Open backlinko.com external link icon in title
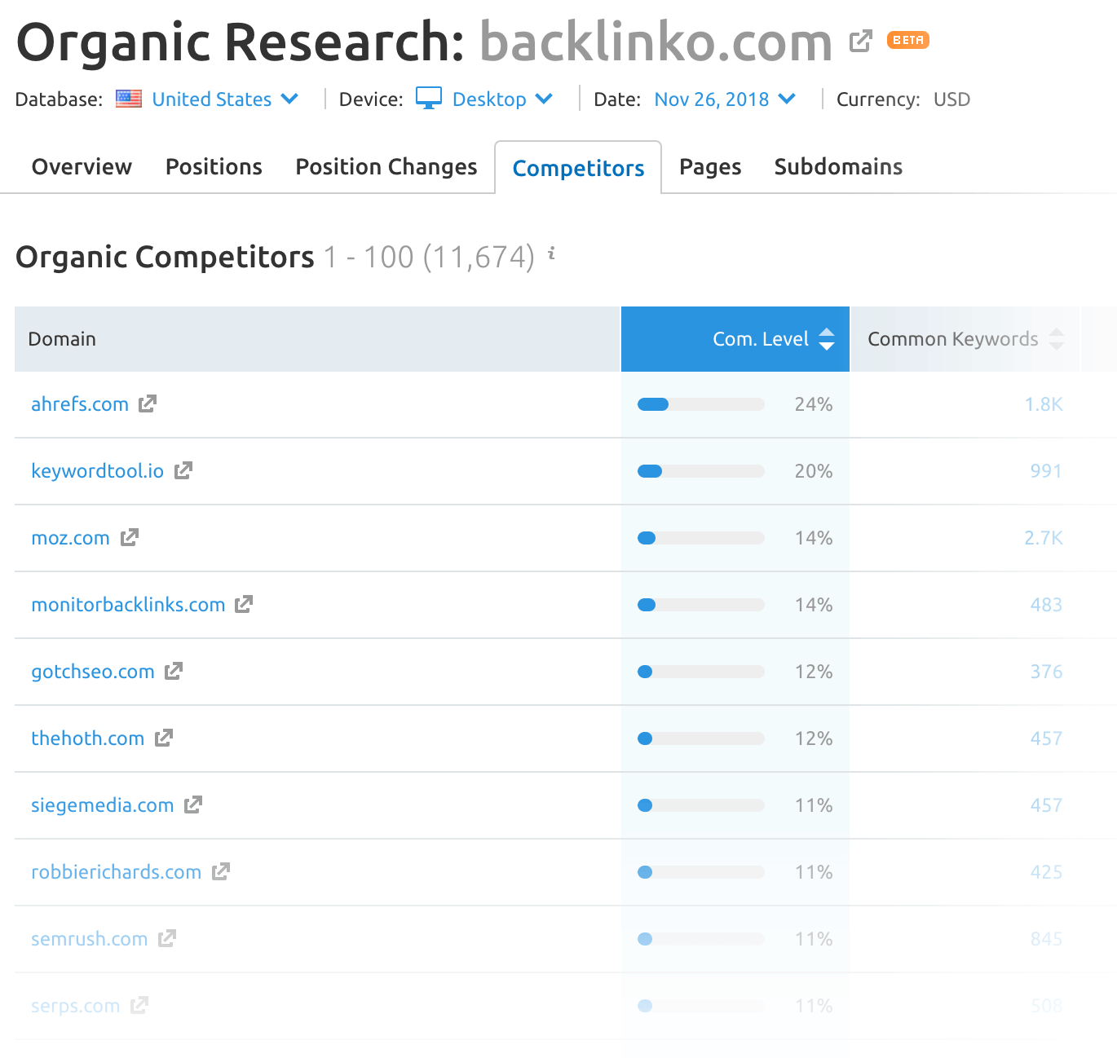This screenshot has width=1117, height=1058. pos(860,41)
